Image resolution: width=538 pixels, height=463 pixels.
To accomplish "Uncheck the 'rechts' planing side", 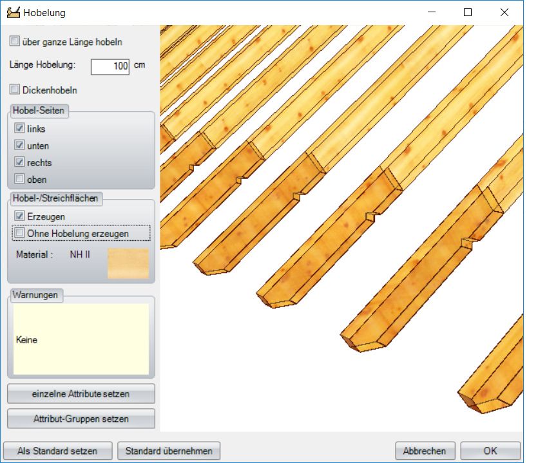I will coord(19,162).
